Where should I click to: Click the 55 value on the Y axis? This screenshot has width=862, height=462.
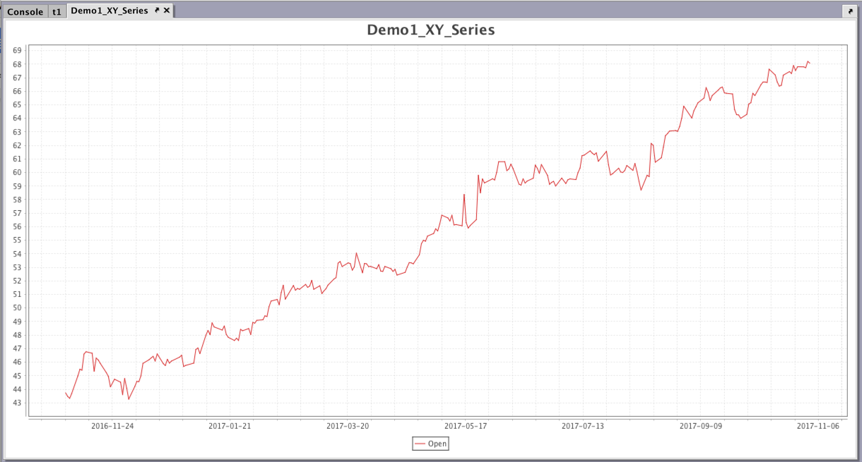pyautogui.click(x=17, y=240)
